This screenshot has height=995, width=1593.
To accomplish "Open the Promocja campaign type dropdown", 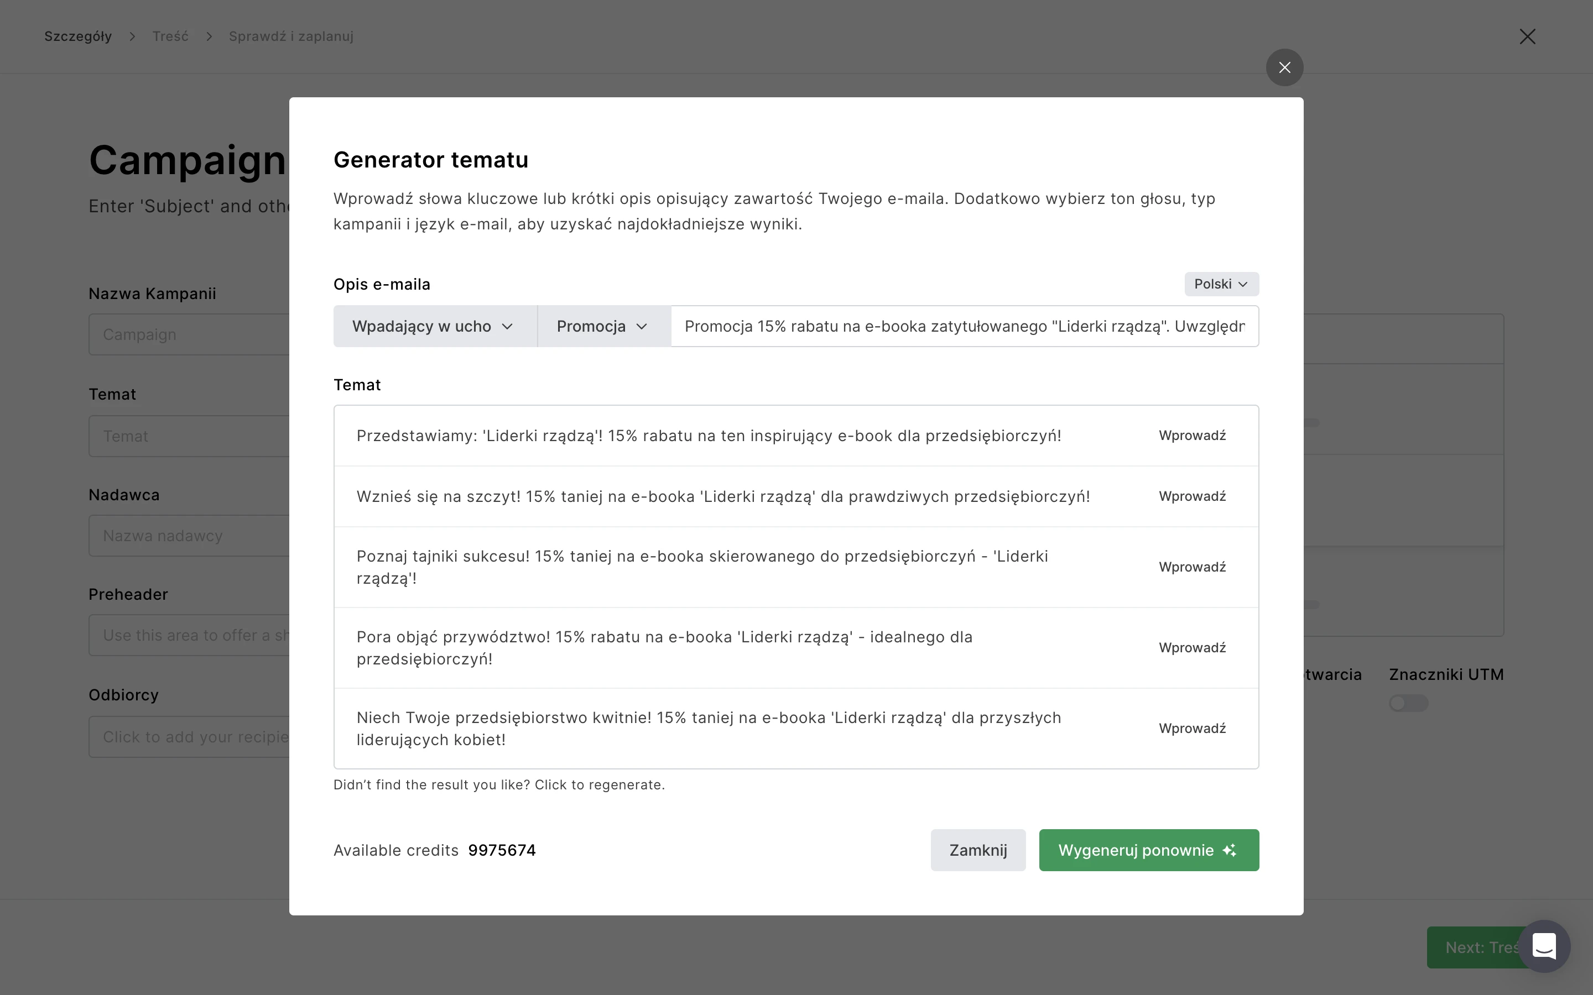I will 603,326.
